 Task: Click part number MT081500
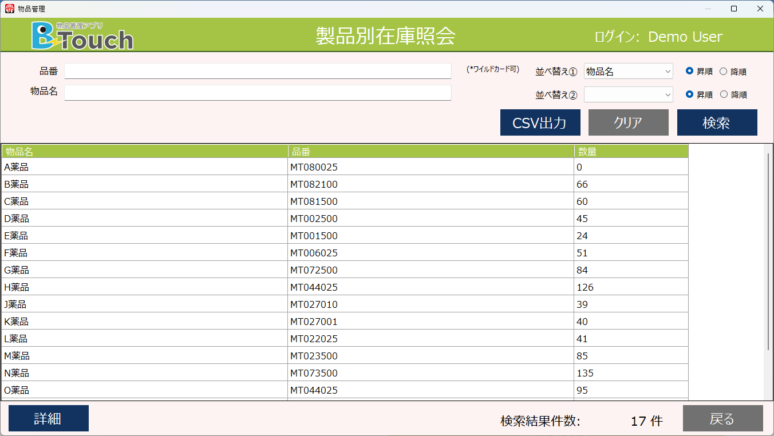(314, 201)
